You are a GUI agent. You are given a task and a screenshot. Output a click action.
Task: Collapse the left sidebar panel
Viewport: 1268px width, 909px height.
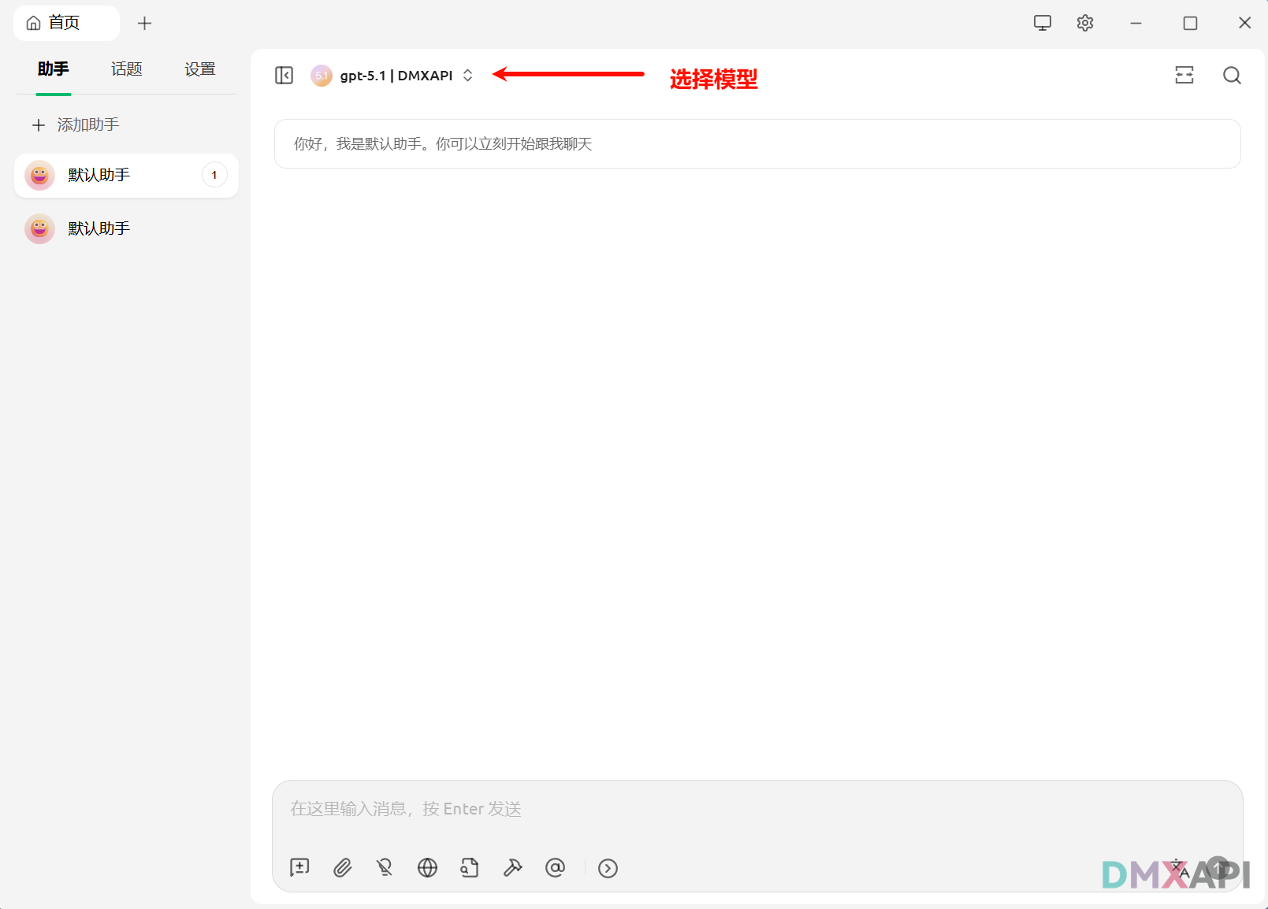[284, 76]
